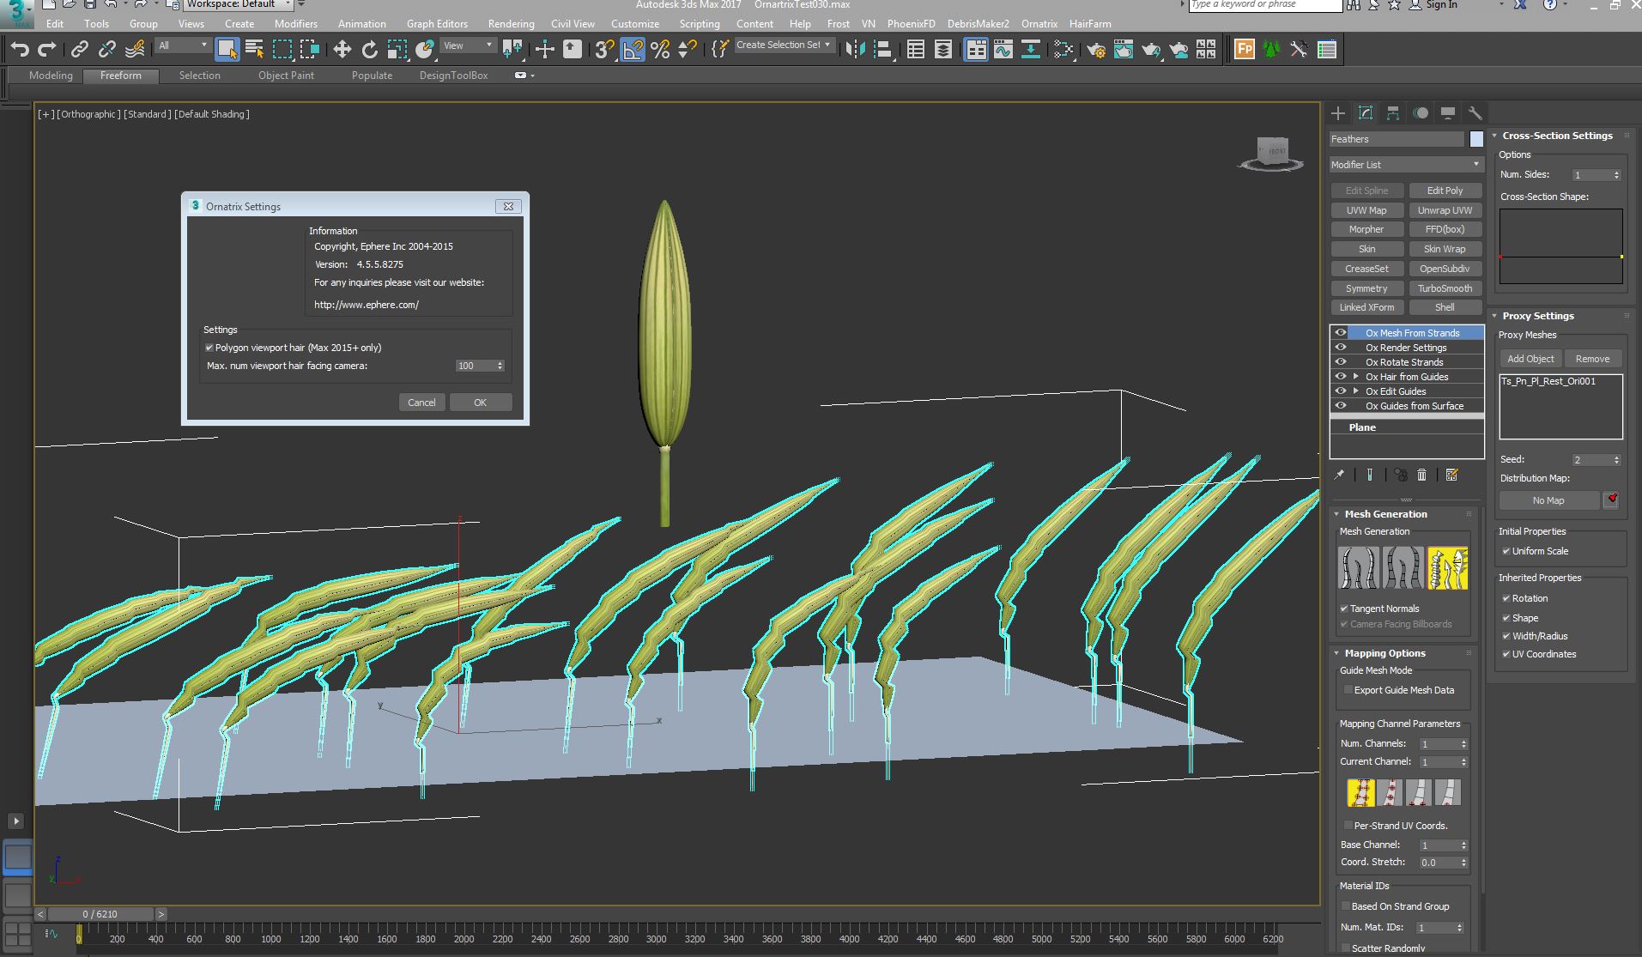Disable Uniform Scale checkbox
The image size is (1642, 957).
pos(1506,551)
